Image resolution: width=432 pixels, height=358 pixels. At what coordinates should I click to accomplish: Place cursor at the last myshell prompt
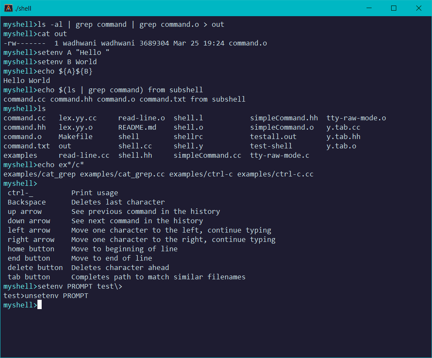tap(40, 305)
